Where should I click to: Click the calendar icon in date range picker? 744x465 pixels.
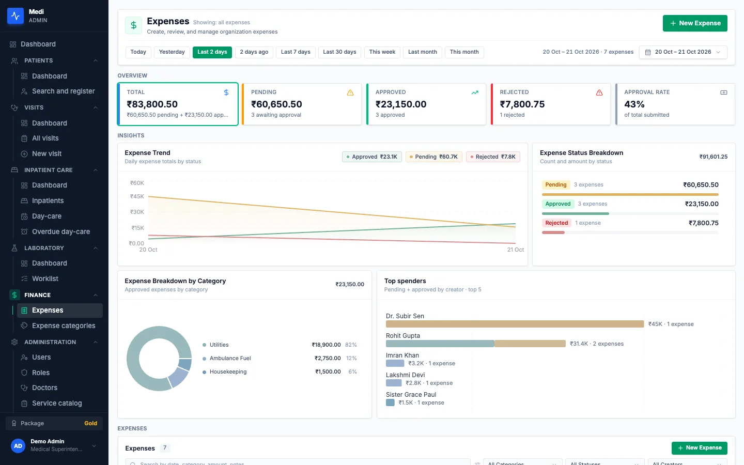click(x=648, y=52)
